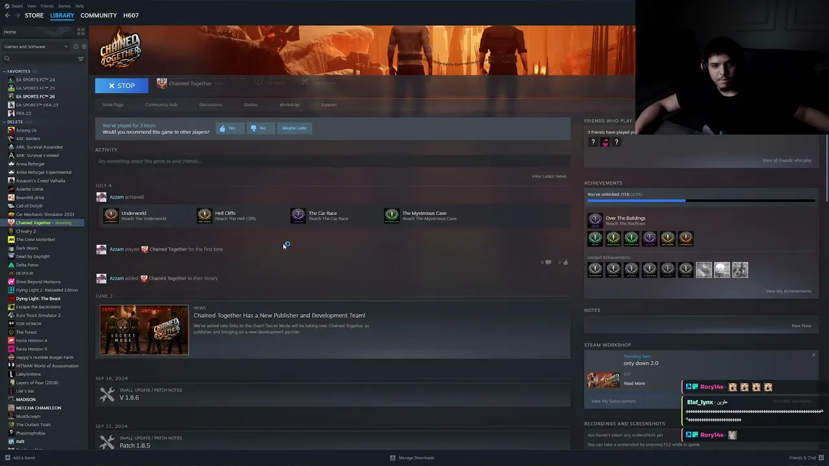Click the activity status text field
Image resolution: width=829 pixels, height=466 pixels.
tap(332, 161)
